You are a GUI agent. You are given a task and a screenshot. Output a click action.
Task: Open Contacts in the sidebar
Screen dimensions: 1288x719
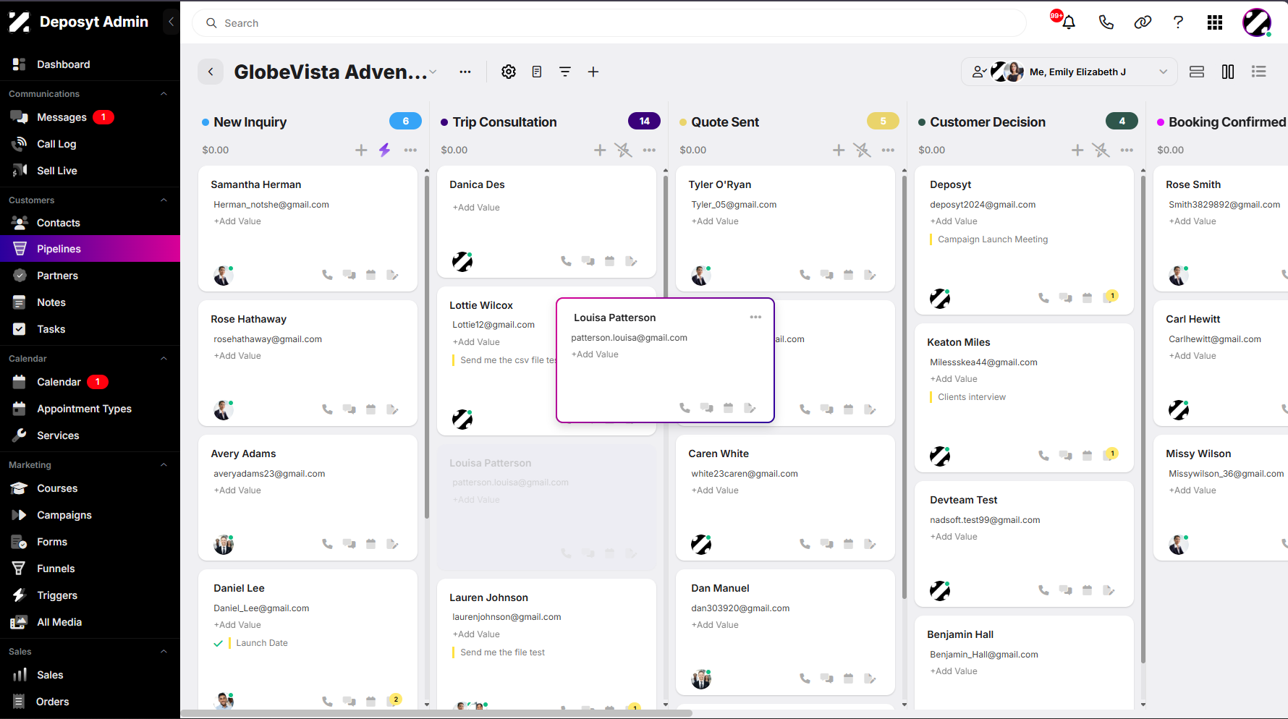pyautogui.click(x=59, y=223)
